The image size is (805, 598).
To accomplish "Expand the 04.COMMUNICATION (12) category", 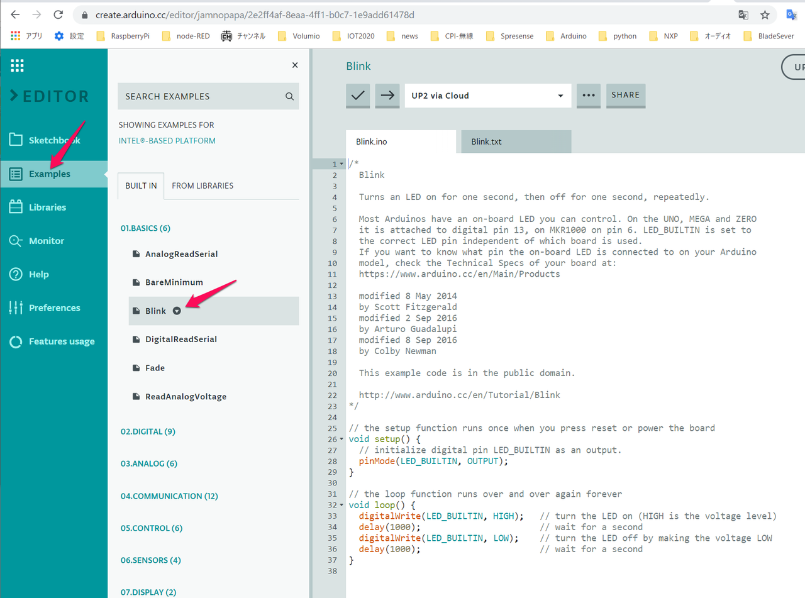I will pos(169,496).
